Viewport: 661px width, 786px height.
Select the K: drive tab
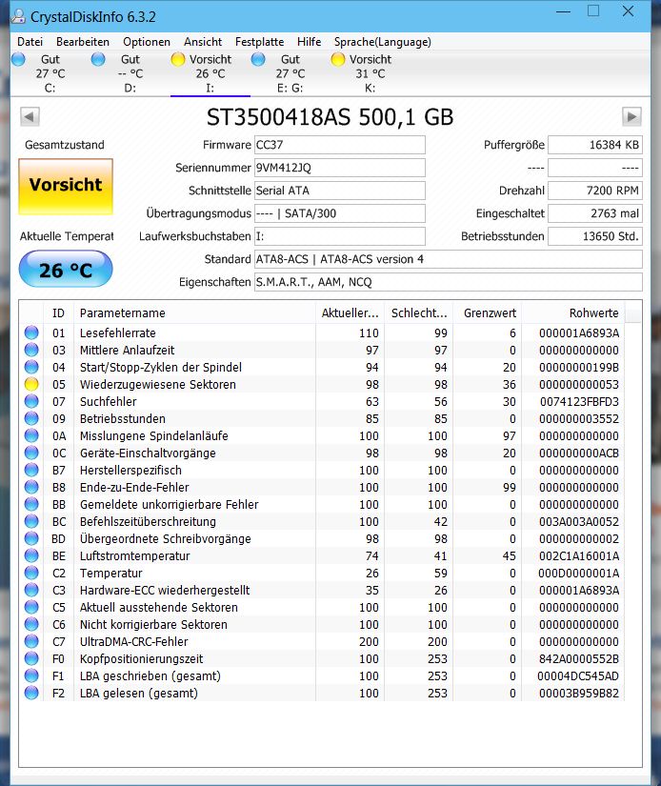[x=370, y=73]
